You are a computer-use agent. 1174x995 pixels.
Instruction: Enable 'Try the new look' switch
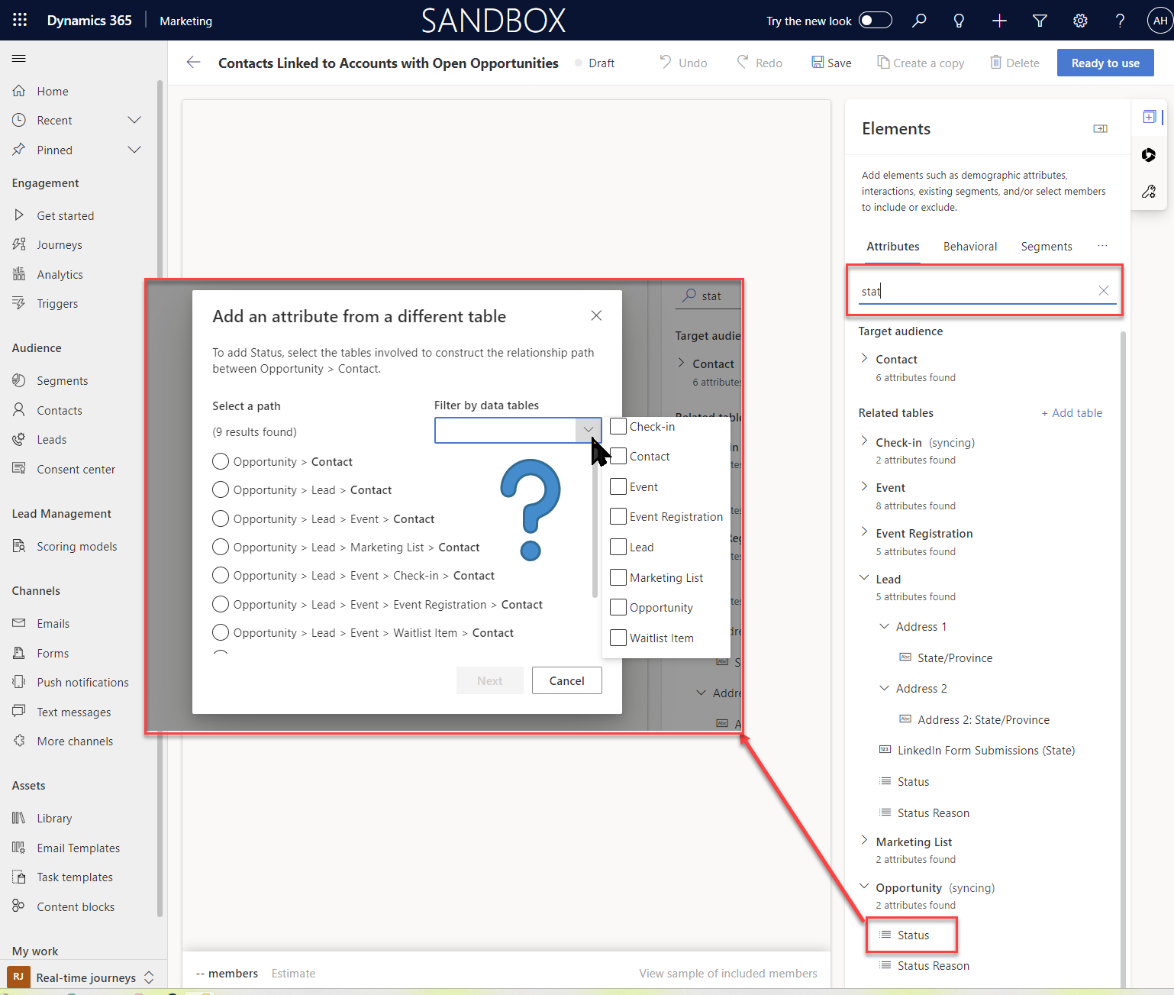[x=875, y=20]
